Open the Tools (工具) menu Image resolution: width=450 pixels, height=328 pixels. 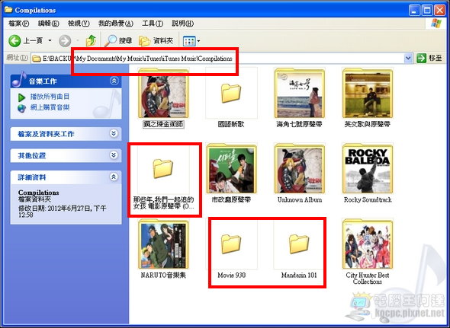pyautogui.click(x=153, y=24)
